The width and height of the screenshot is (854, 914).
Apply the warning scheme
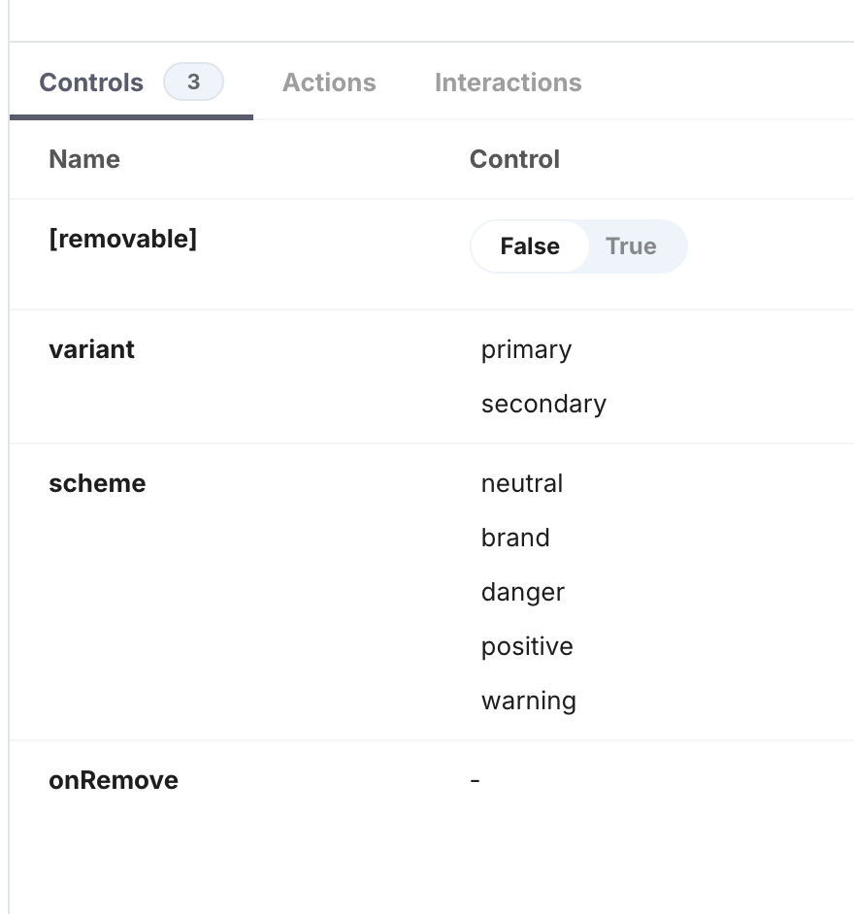(529, 701)
